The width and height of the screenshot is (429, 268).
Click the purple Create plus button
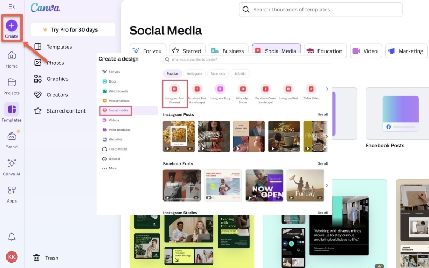click(11, 25)
